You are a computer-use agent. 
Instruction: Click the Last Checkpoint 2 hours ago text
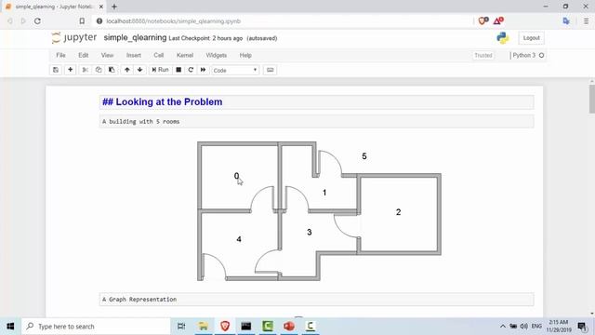205,38
